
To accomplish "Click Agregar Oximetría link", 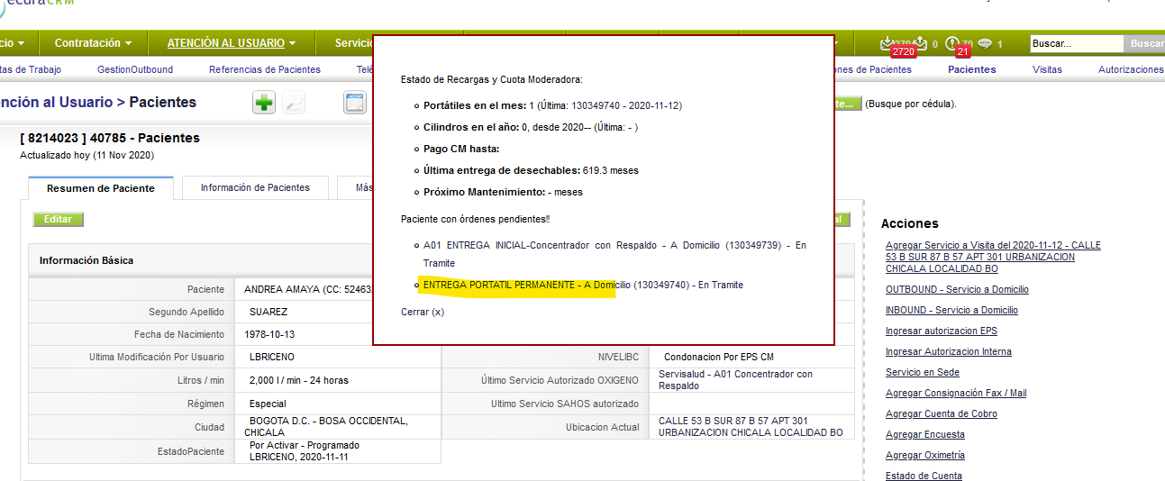I will point(925,455).
